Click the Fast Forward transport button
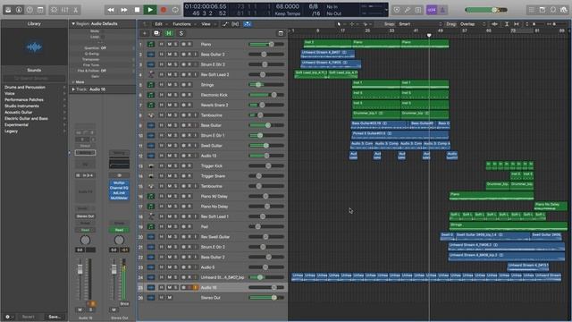Screen dimensions: 572x322 (124, 10)
